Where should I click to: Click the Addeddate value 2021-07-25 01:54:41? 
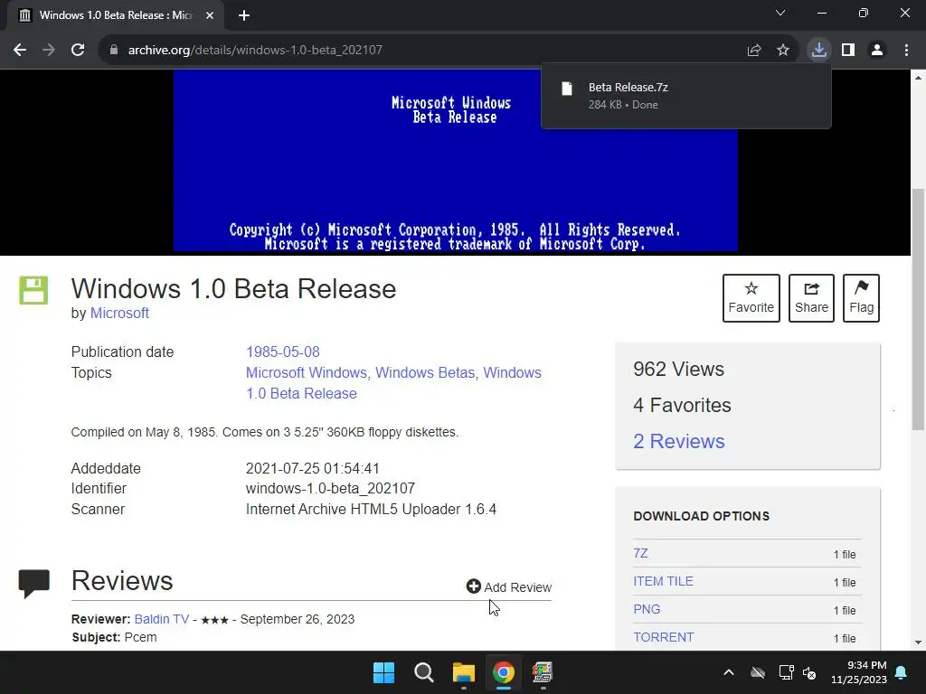[312, 469]
